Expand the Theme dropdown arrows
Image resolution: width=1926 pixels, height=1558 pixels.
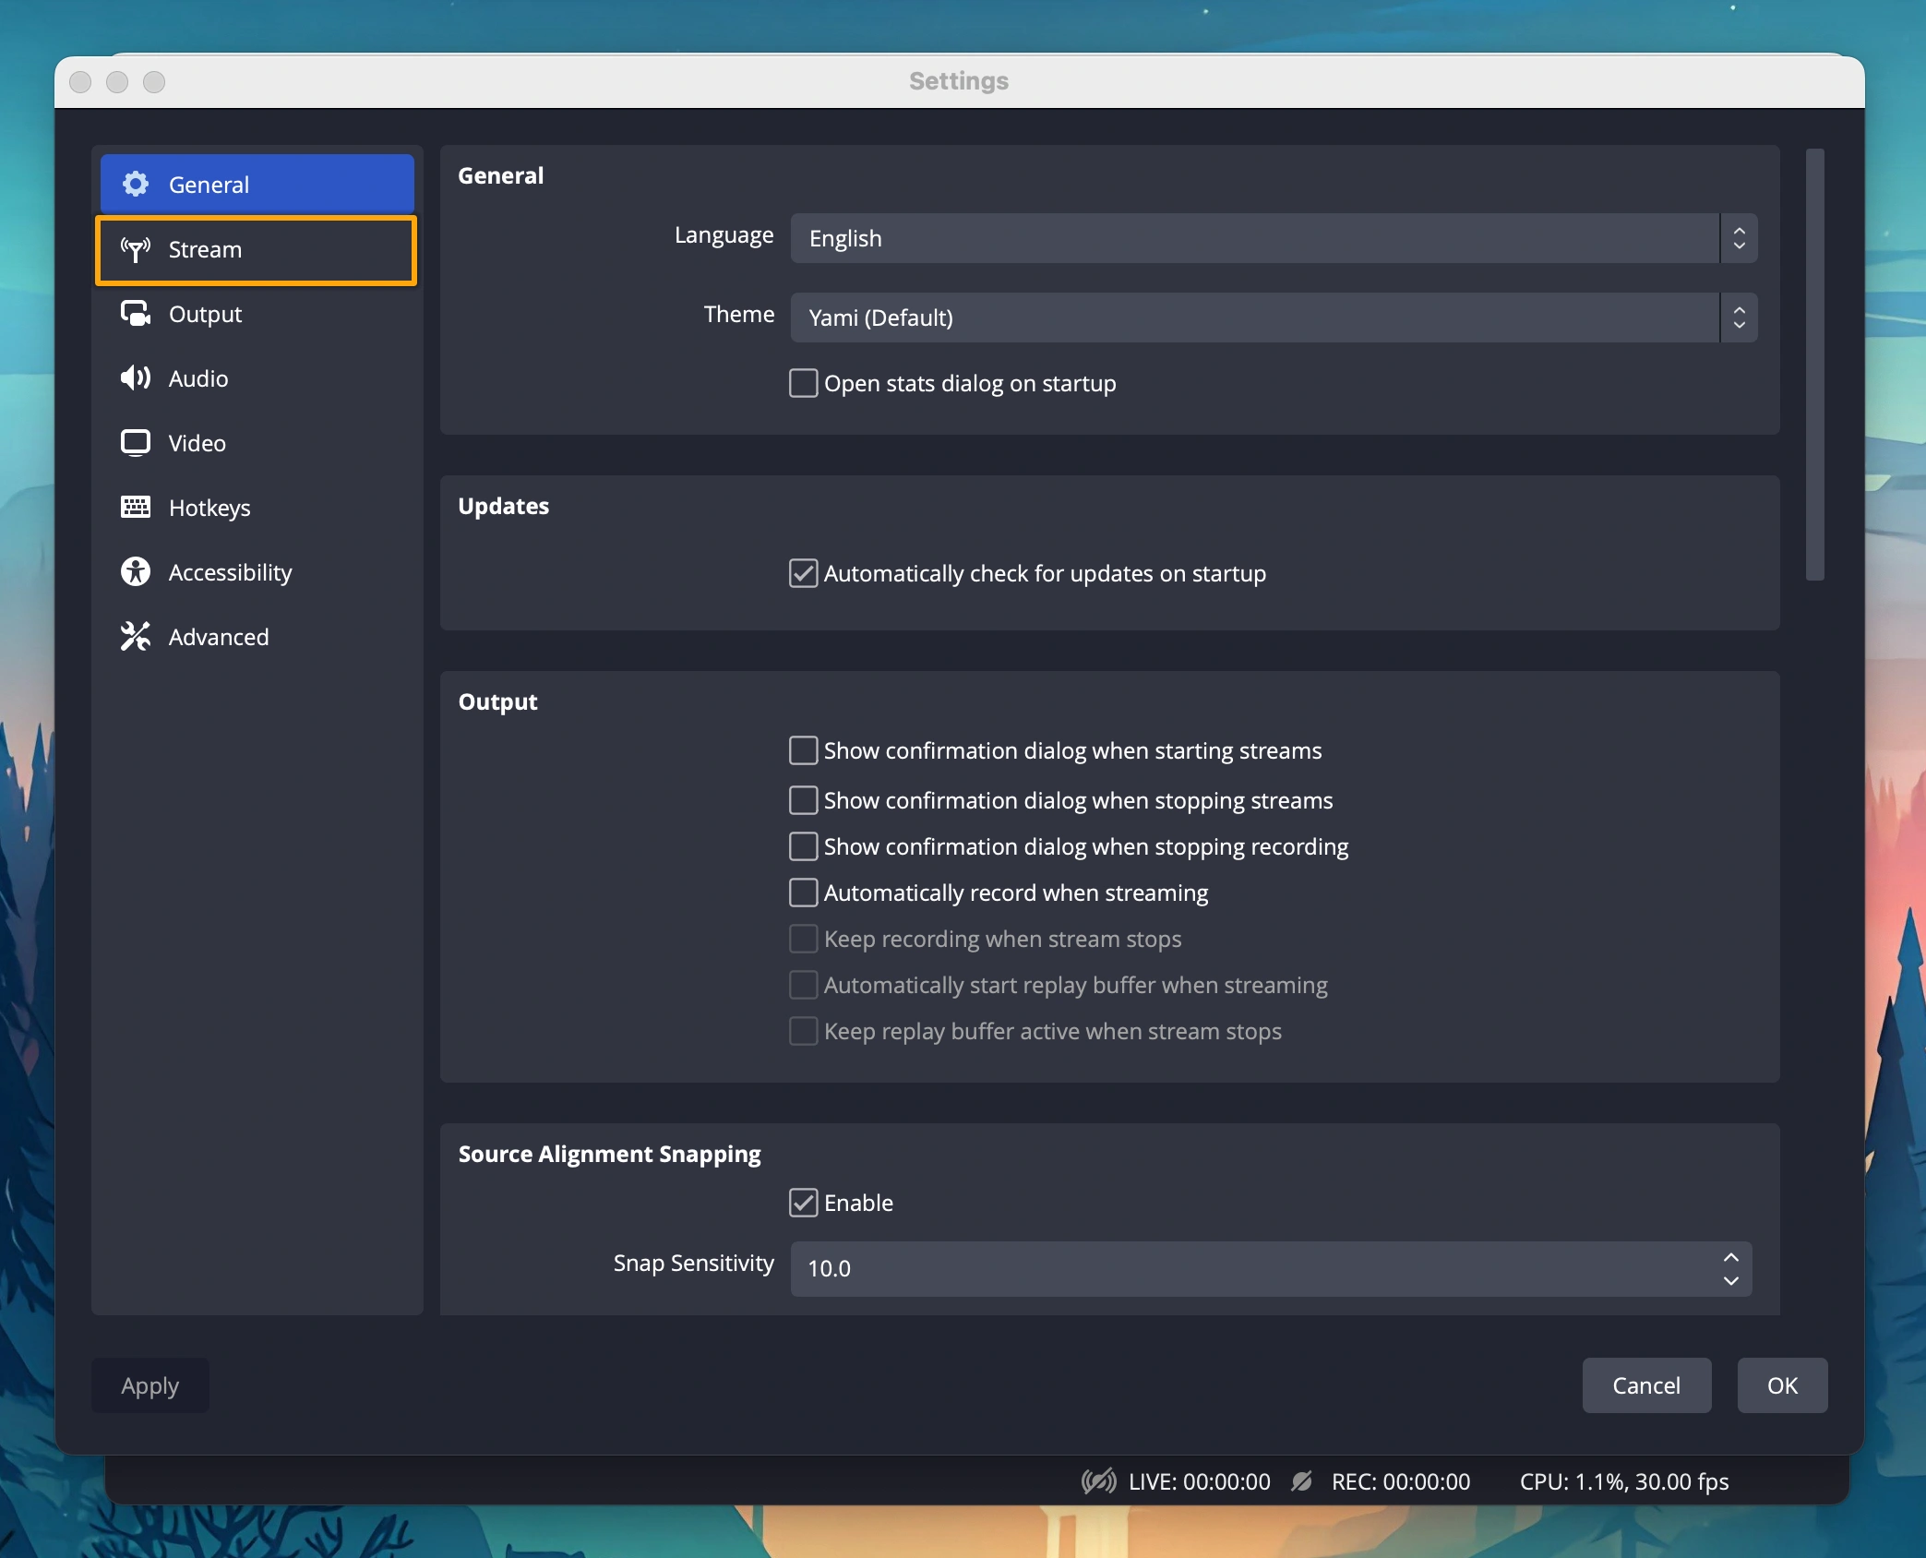[1739, 318]
